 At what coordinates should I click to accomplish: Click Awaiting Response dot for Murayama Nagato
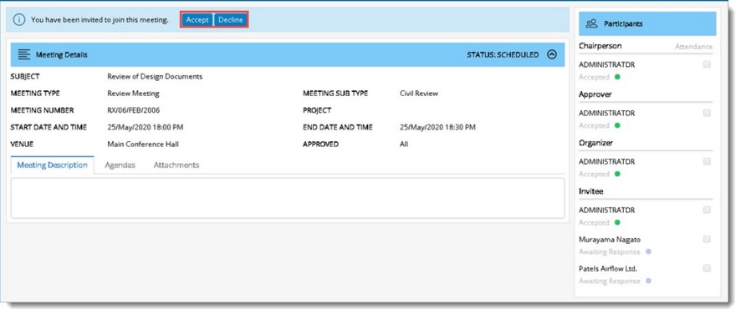(648, 251)
